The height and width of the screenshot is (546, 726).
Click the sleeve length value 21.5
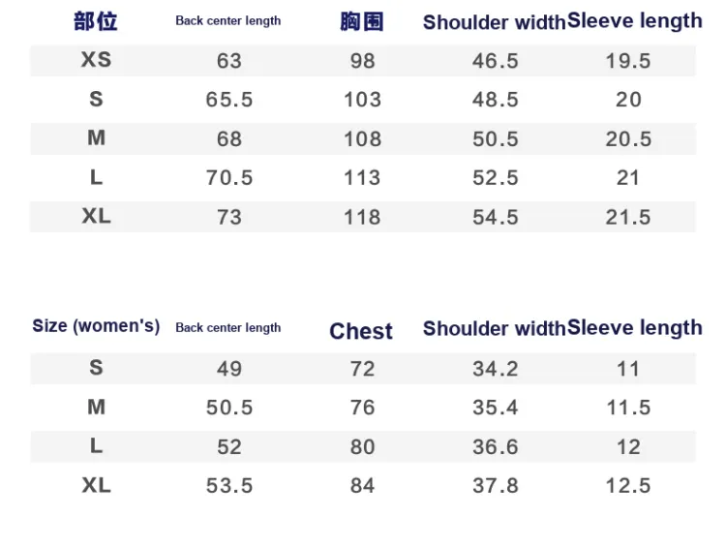tap(628, 217)
